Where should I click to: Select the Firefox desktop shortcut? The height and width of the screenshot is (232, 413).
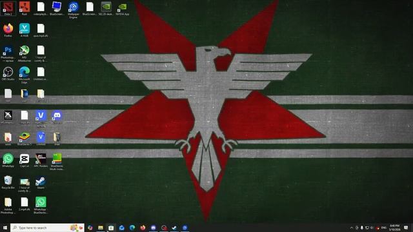click(x=8, y=30)
